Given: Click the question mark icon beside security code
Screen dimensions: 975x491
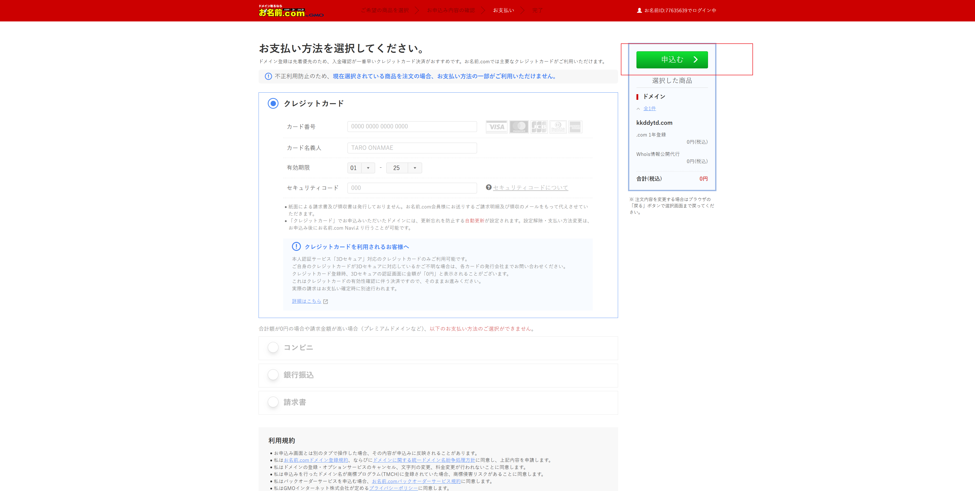Looking at the screenshot, I should pos(489,188).
